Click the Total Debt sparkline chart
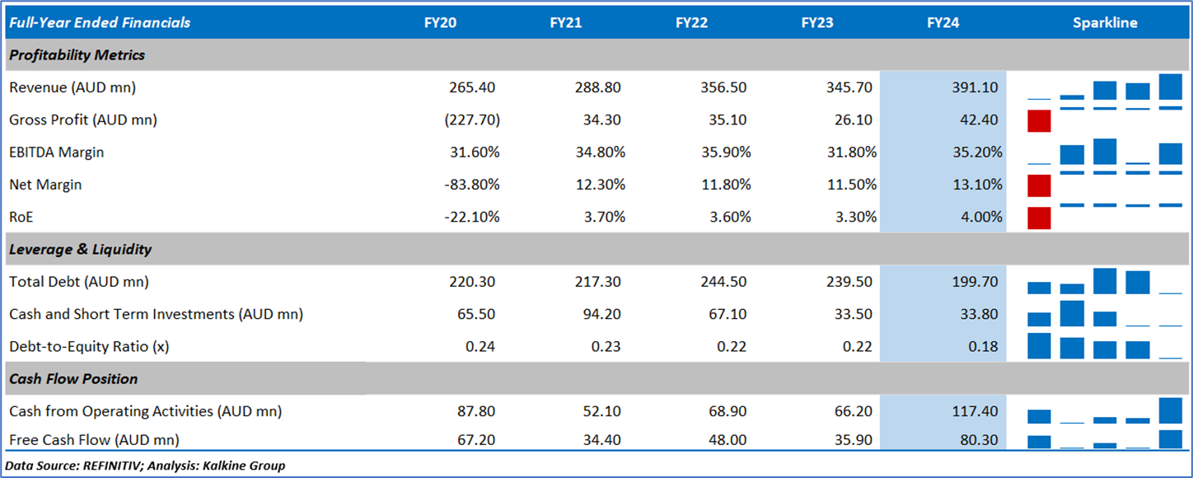This screenshot has width=1193, height=478. coord(1105,282)
